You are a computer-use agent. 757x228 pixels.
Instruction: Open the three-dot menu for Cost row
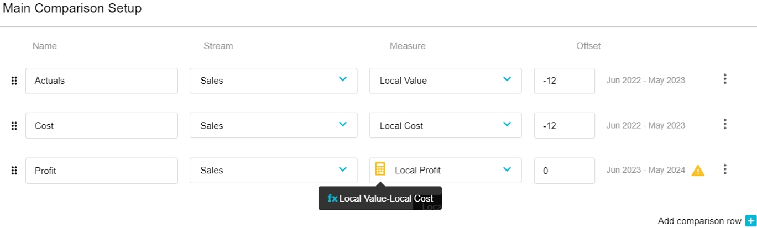coord(724,124)
